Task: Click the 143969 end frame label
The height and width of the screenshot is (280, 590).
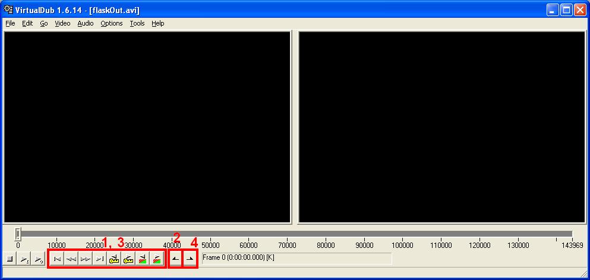Action: point(572,246)
